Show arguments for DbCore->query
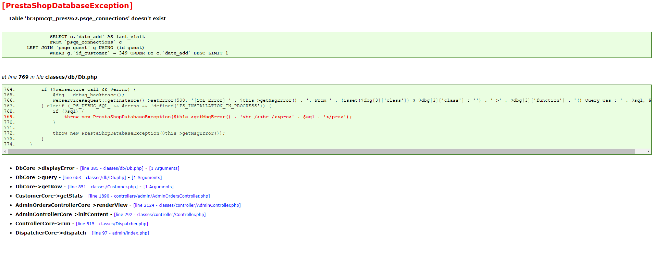 [147, 178]
